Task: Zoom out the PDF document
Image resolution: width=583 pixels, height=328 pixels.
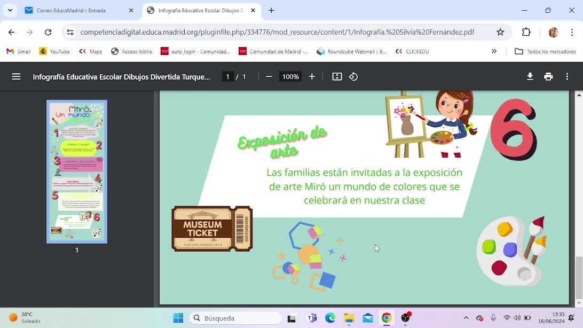Action: click(x=269, y=76)
